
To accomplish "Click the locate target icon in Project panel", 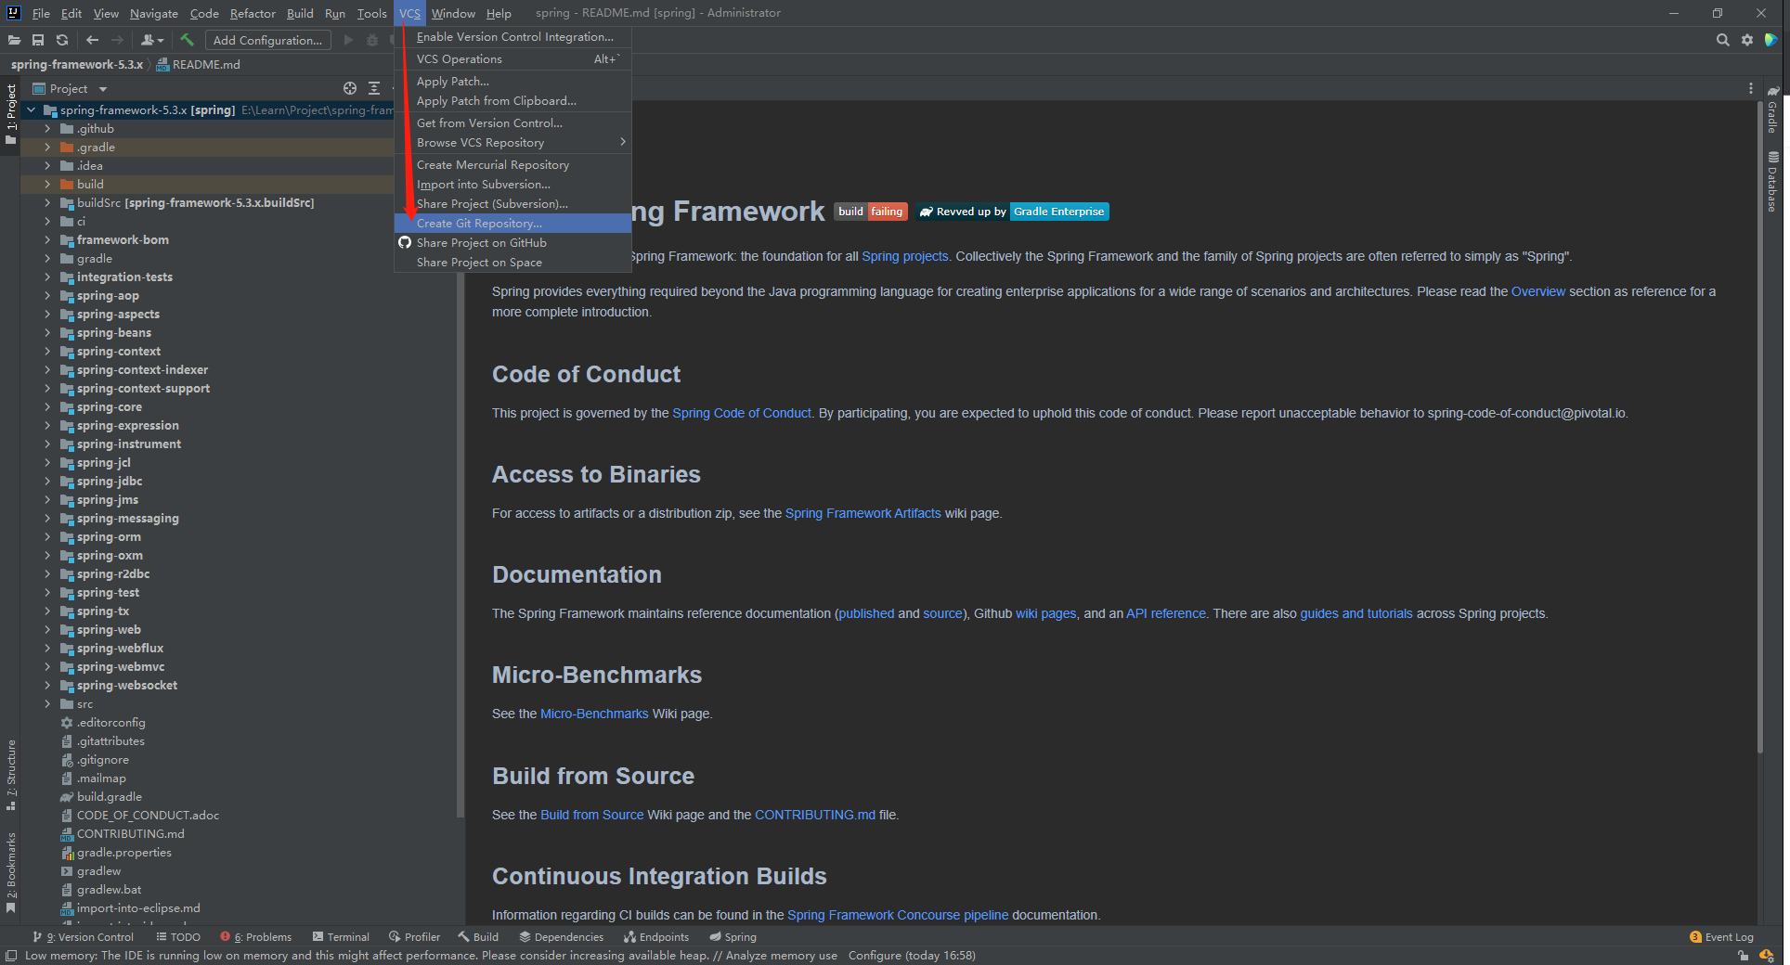I will [350, 88].
